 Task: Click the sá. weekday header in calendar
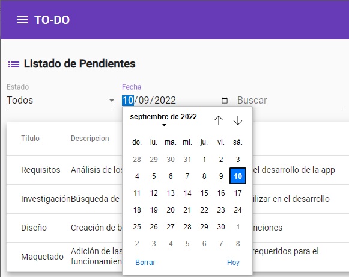(x=238, y=142)
